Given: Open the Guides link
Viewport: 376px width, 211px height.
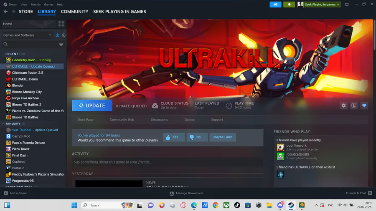Looking at the screenshot, I should (x=189, y=120).
